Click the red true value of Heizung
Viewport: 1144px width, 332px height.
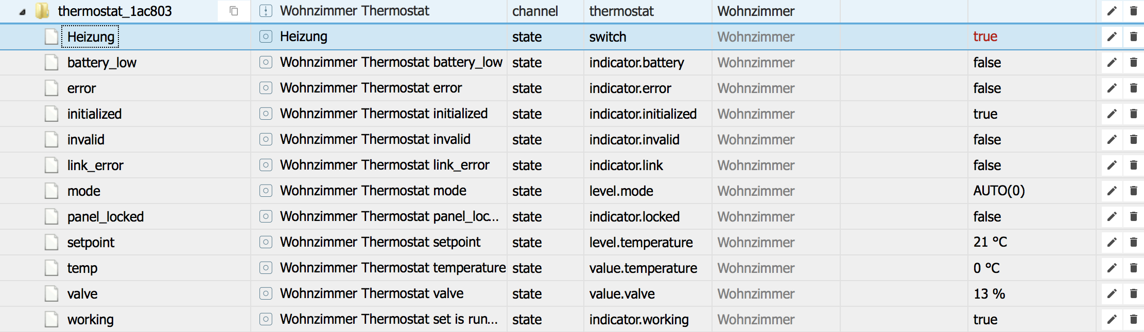click(x=985, y=36)
